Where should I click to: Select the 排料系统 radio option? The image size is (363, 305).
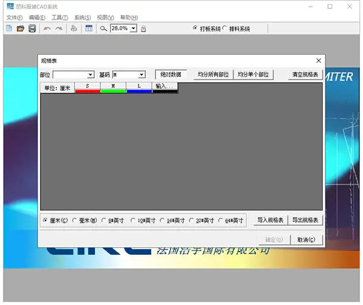coord(226,28)
